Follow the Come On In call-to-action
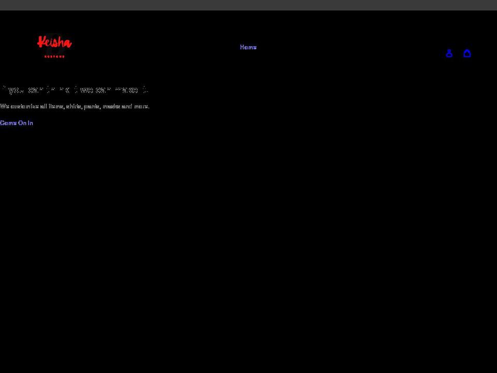The height and width of the screenshot is (373, 497). 16,123
